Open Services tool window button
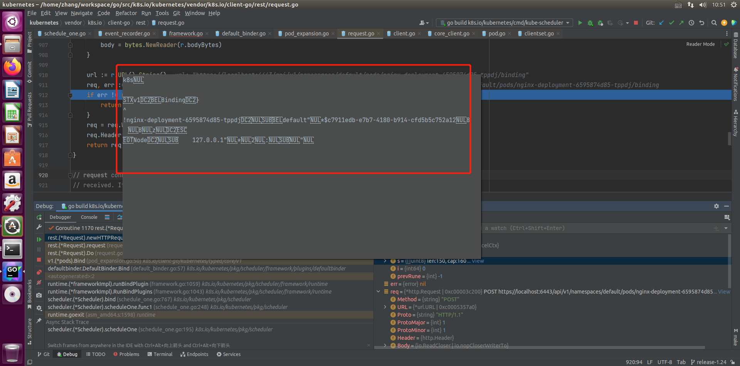The image size is (740, 366). click(229, 354)
